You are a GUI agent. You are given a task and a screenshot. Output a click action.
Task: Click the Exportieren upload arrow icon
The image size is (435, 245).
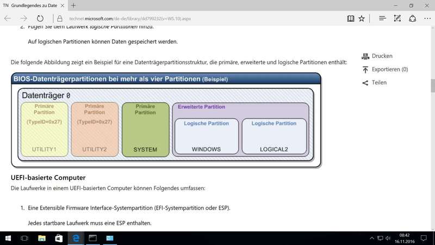(x=365, y=70)
